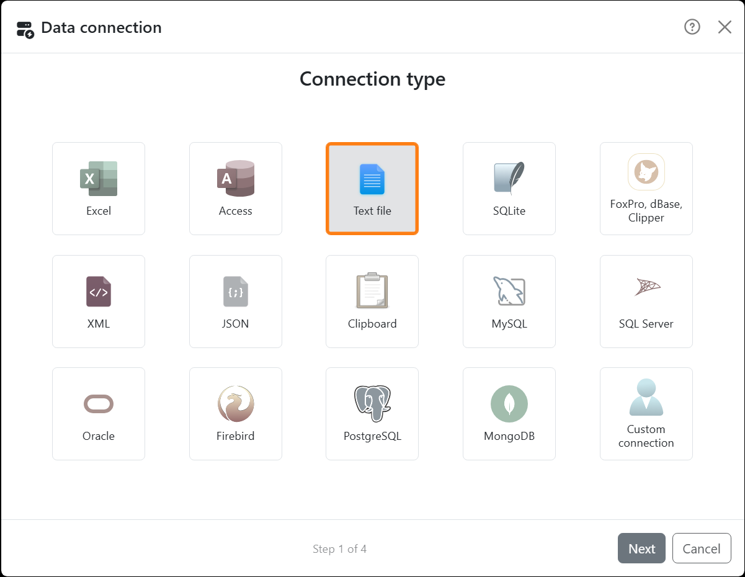Screen dimensions: 745x577
Task: Choose the Firebird connection type
Action: 236,414
